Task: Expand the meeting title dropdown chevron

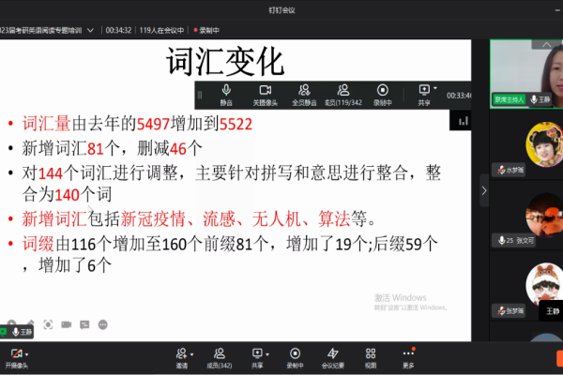Action: [90, 30]
